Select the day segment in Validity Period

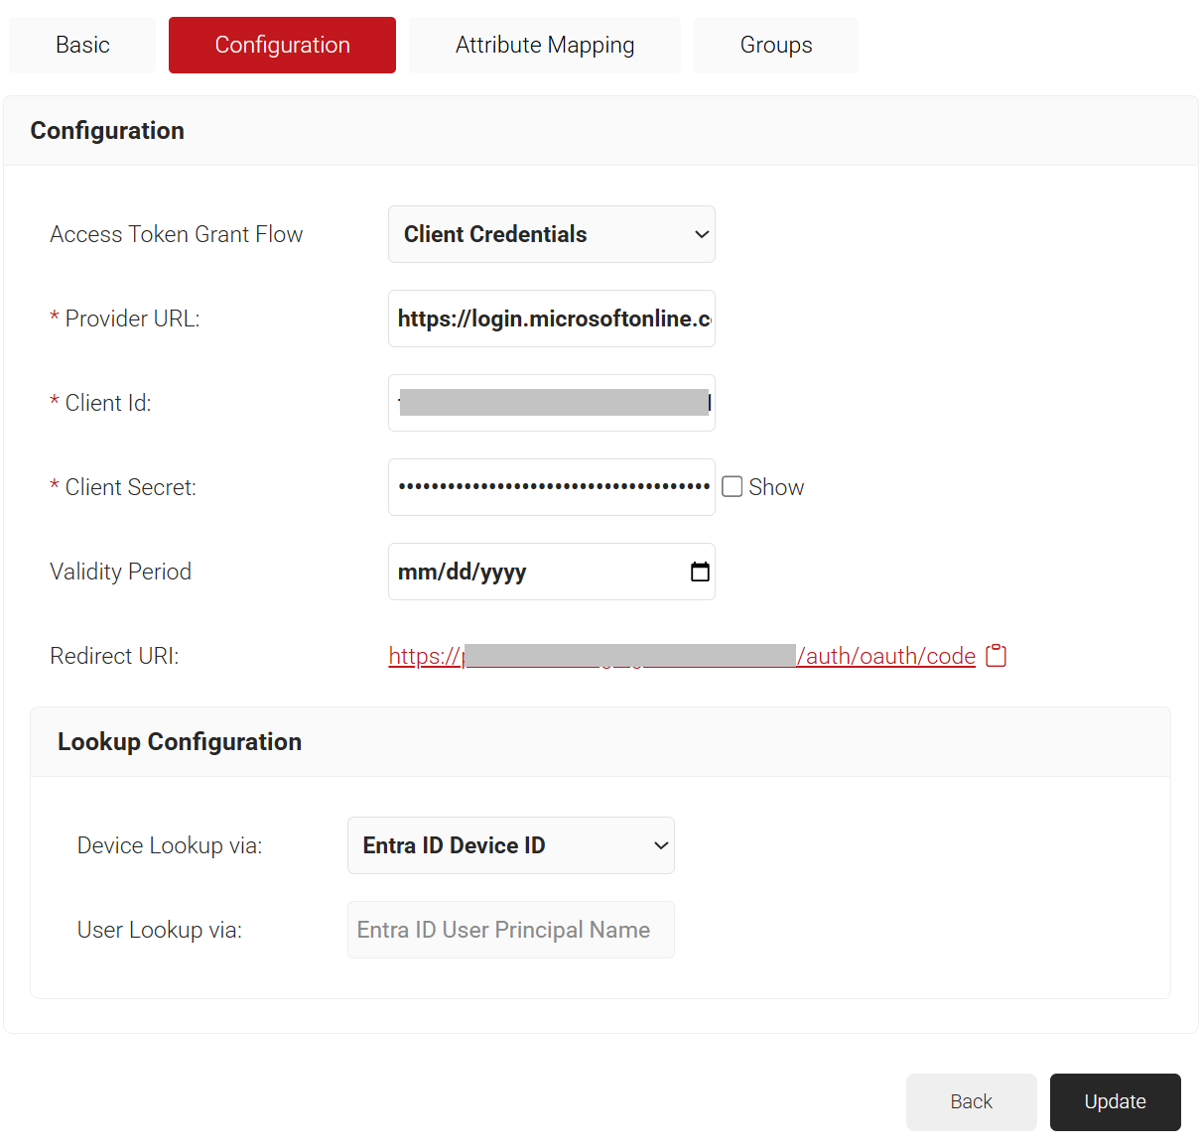(x=459, y=573)
